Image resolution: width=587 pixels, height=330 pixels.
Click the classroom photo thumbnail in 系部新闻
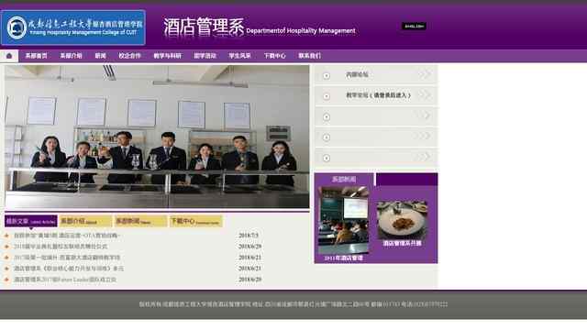pyautogui.click(x=343, y=220)
